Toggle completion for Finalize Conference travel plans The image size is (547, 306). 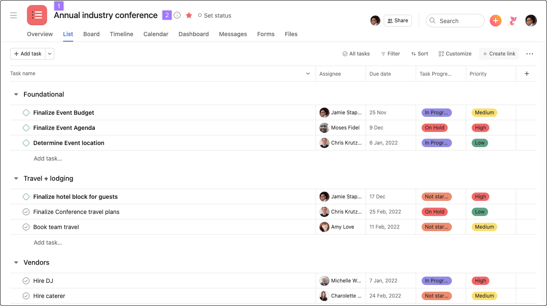[x=26, y=212]
